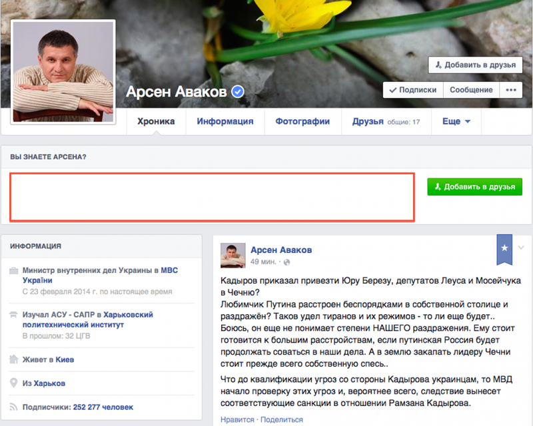The width and height of the screenshot is (533, 426).
Task: Toggle post highlight with the star ribbon
Action: click(x=504, y=248)
